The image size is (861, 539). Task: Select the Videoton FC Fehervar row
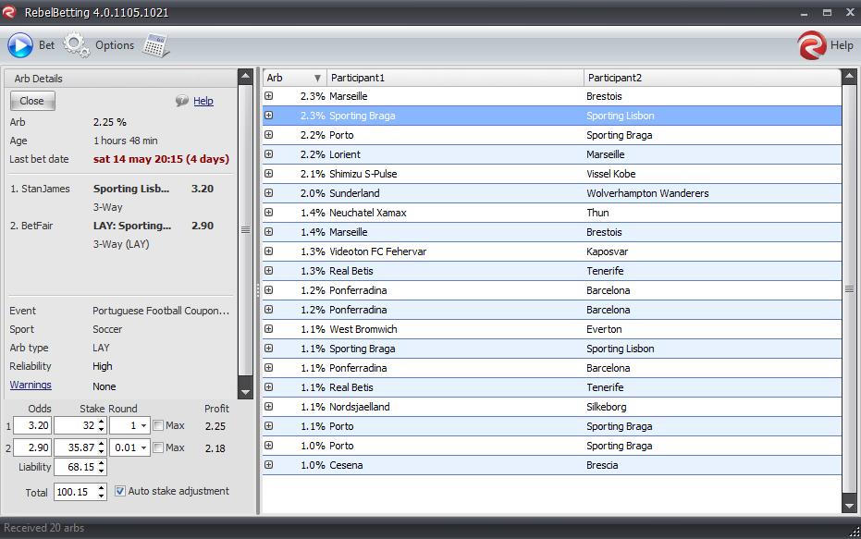tap(552, 251)
